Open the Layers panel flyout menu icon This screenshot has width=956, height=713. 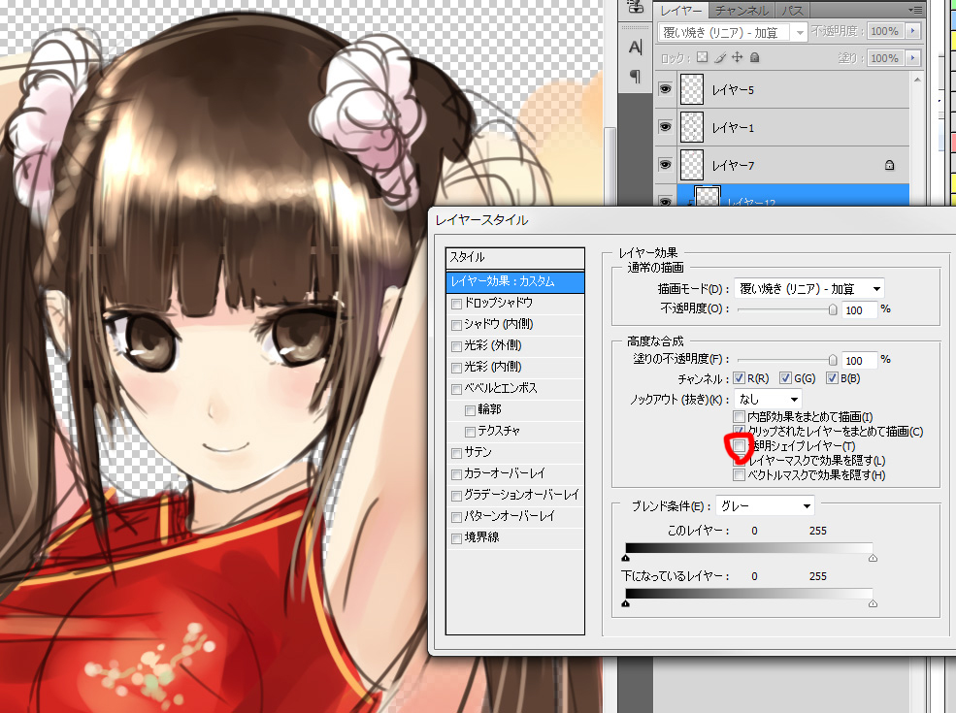tap(915, 10)
